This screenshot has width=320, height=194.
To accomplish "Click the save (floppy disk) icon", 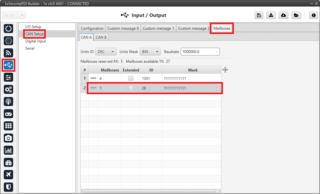I will coord(259,15).
